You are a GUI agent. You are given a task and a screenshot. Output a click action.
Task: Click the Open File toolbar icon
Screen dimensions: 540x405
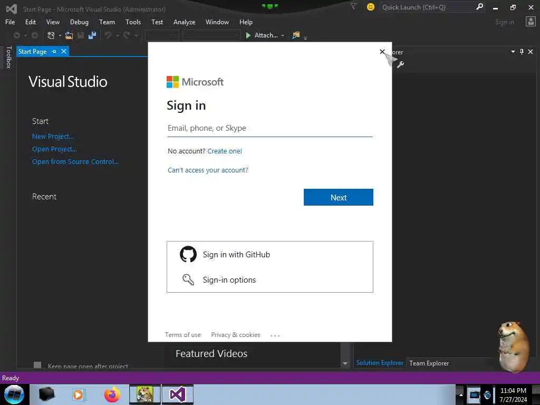[x=69, y=35]
